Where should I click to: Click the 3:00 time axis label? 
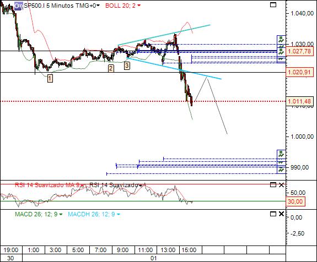tap(55, 250)
